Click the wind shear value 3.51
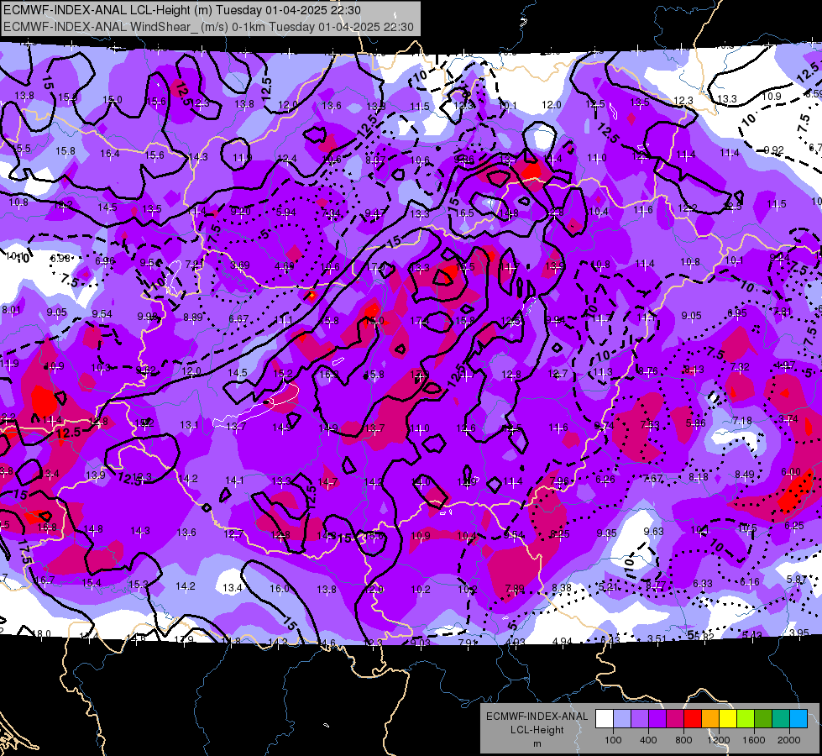 (657, 638)
